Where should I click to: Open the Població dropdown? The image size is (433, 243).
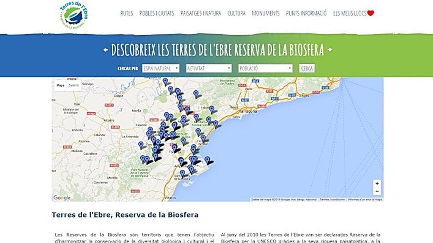[x=266, y=68]
